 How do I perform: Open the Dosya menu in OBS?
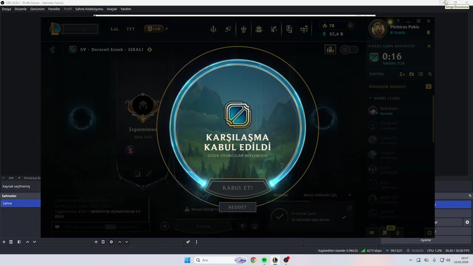pos(6,9)
